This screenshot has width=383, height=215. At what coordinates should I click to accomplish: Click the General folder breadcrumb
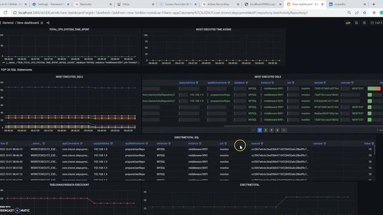[x=8, y=23]
